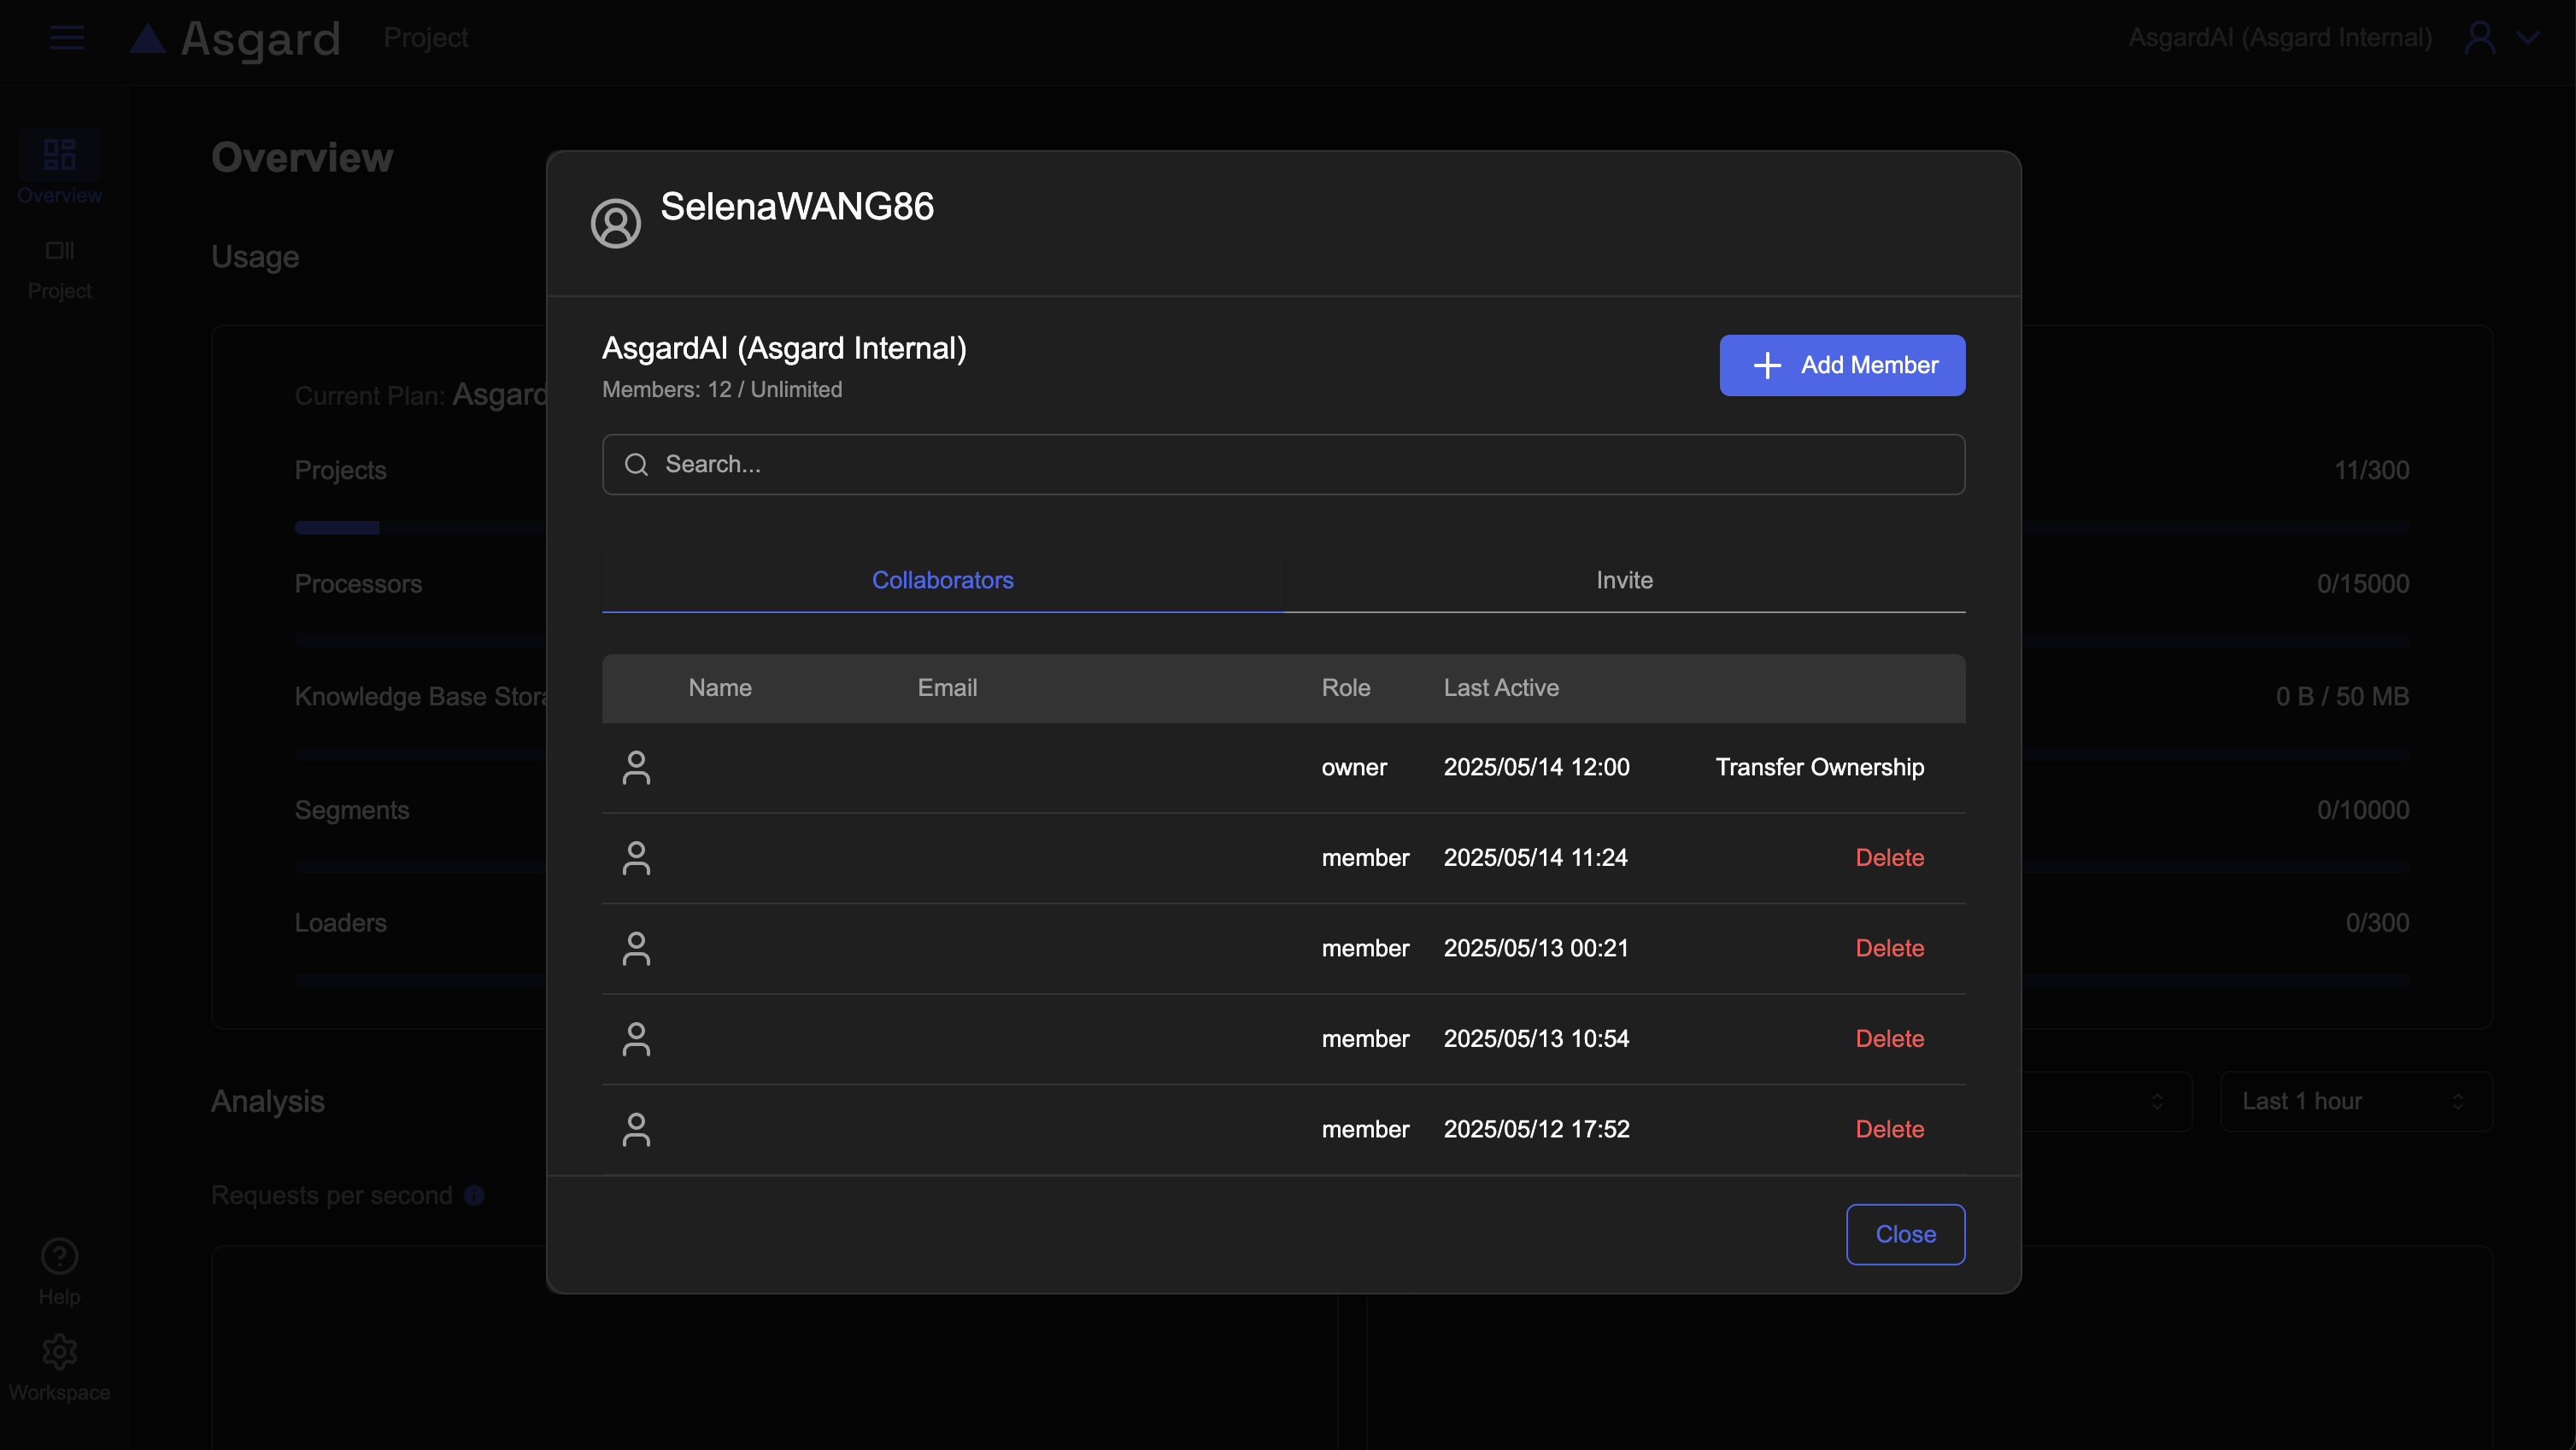Switch to the Invite tab

[1624, 581]
